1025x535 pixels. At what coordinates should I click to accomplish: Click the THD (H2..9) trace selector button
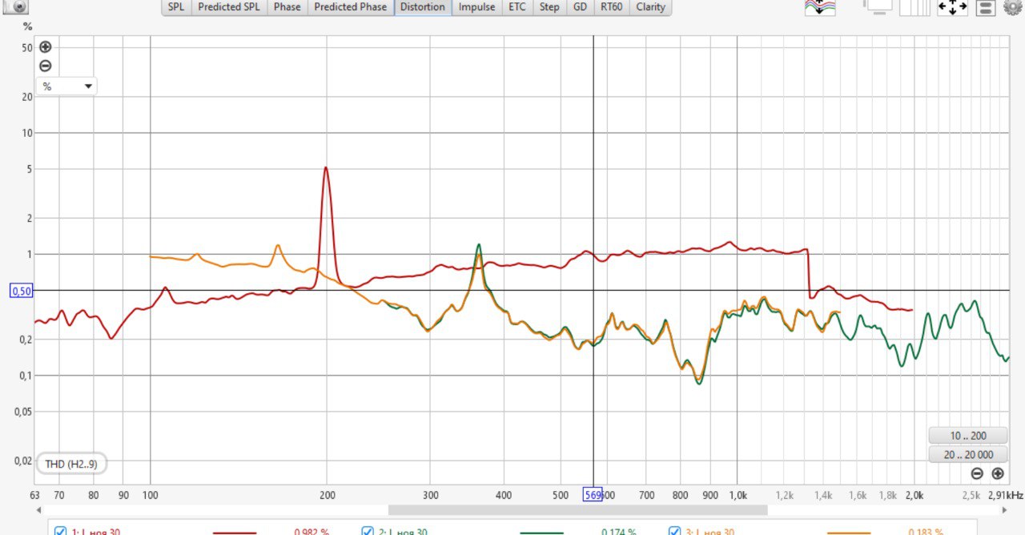(71, 464)
